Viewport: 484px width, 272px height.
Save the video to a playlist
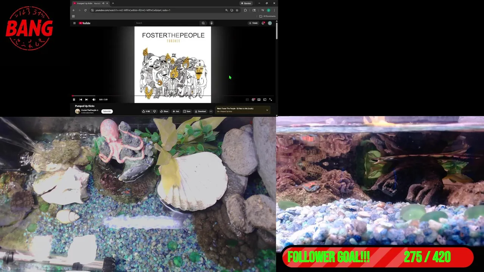coord(187,111)
